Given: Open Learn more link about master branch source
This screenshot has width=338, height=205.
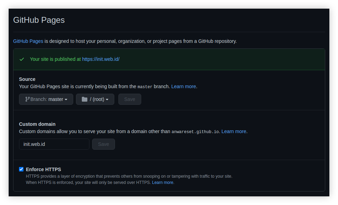Looking at the screenshot, I should 183,86.
